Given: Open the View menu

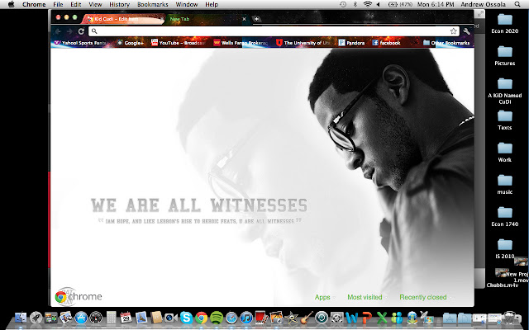Looking at the screenshot, I should point(95,4).
